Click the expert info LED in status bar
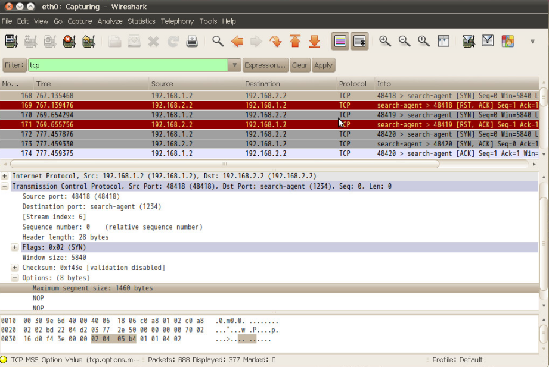The image size is (549, 367). tap(5, 360)
